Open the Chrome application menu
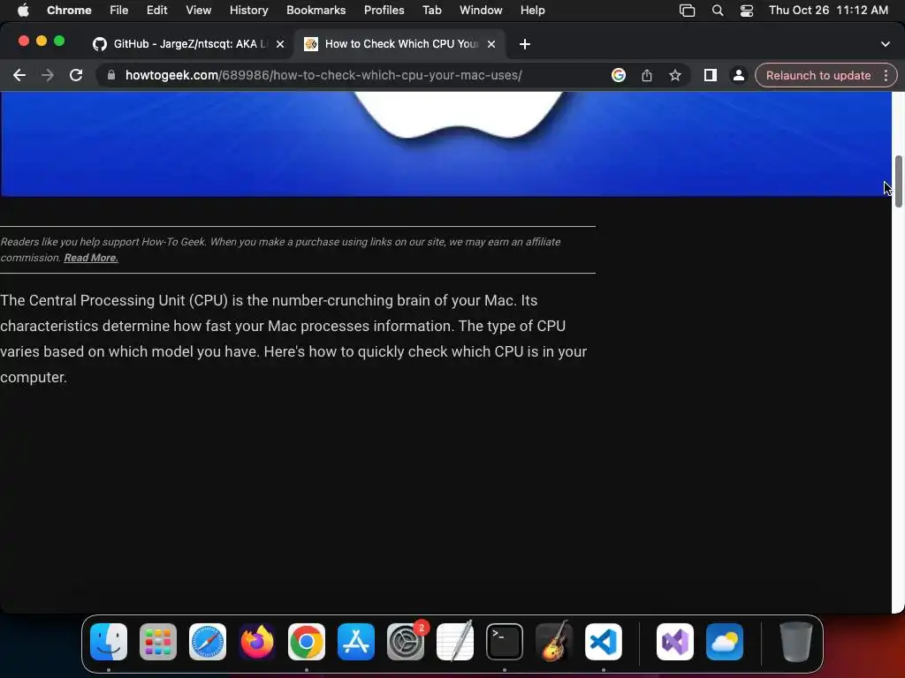The image size is (905, 678). coord(69,10)
